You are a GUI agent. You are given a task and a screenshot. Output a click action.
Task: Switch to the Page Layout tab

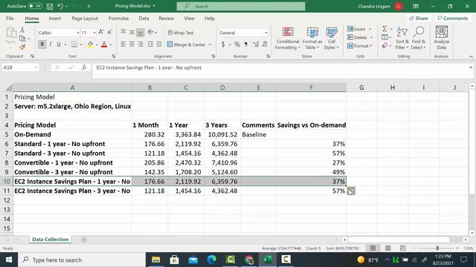pos(85,19)
